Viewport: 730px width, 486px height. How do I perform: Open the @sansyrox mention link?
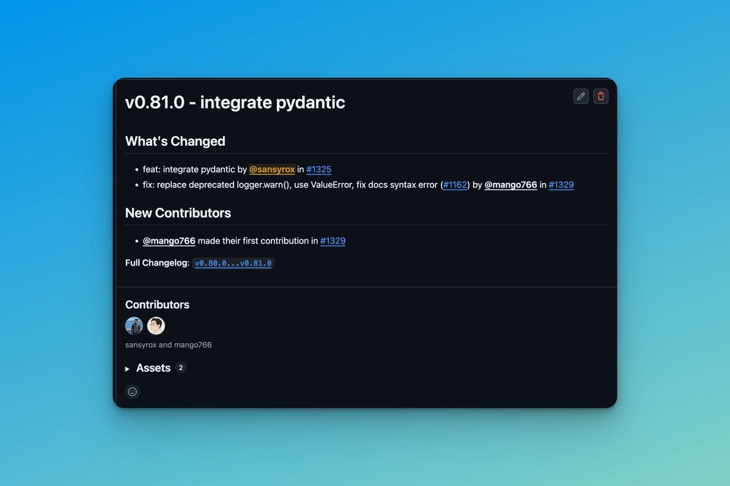[x=272, y=169]
